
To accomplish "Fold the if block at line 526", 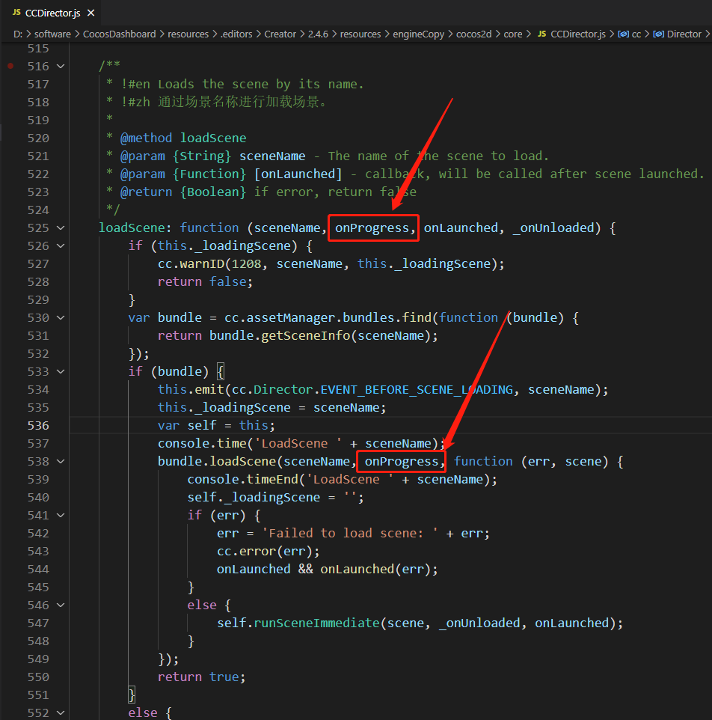I will [61, 245].
